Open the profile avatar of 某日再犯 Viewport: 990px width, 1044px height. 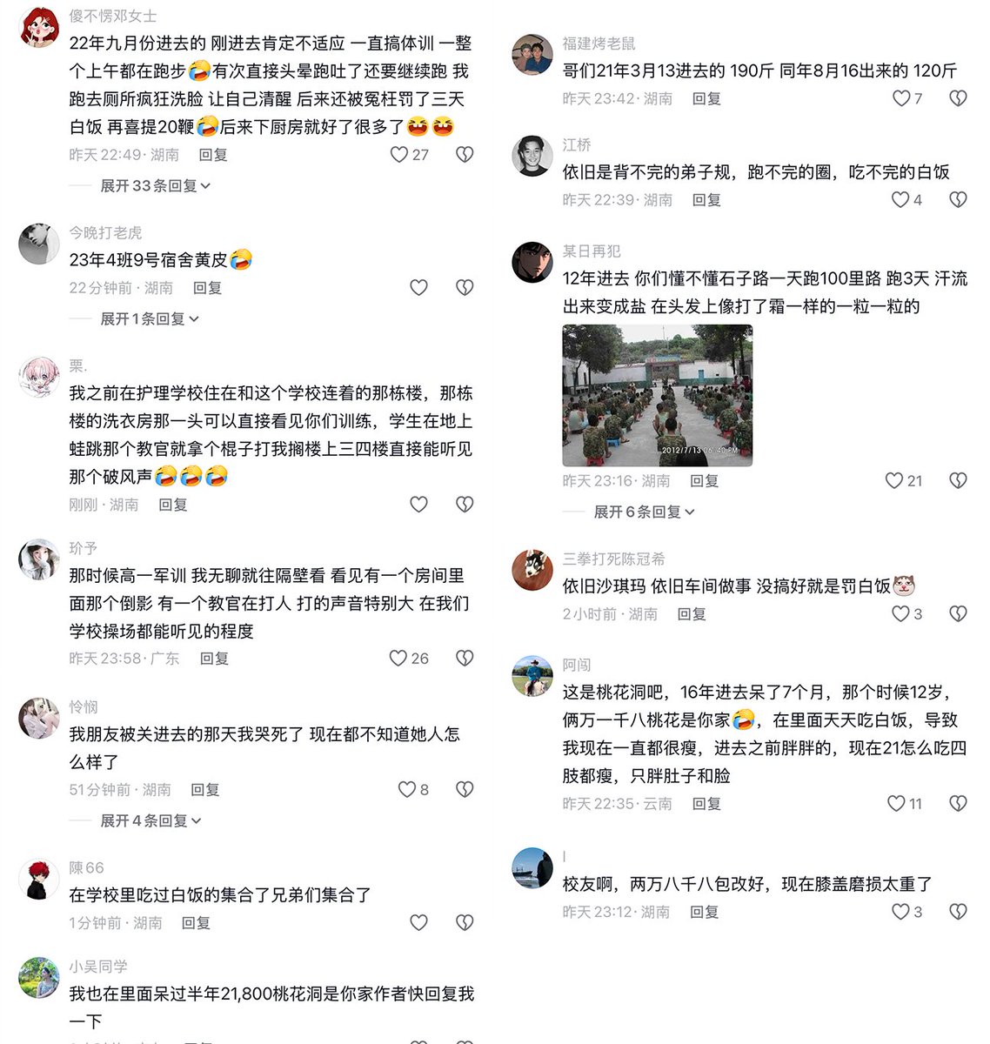(x=532, y=263)
